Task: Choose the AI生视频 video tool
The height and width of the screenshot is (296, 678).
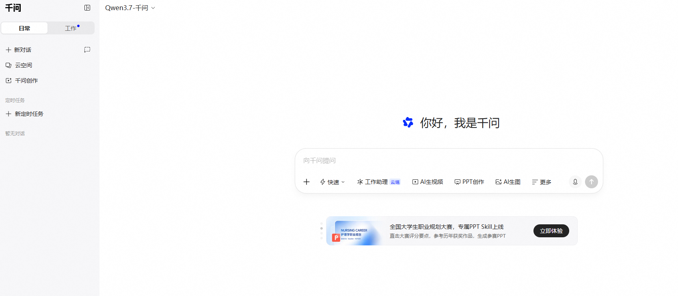Action: [x=428, y=182]
